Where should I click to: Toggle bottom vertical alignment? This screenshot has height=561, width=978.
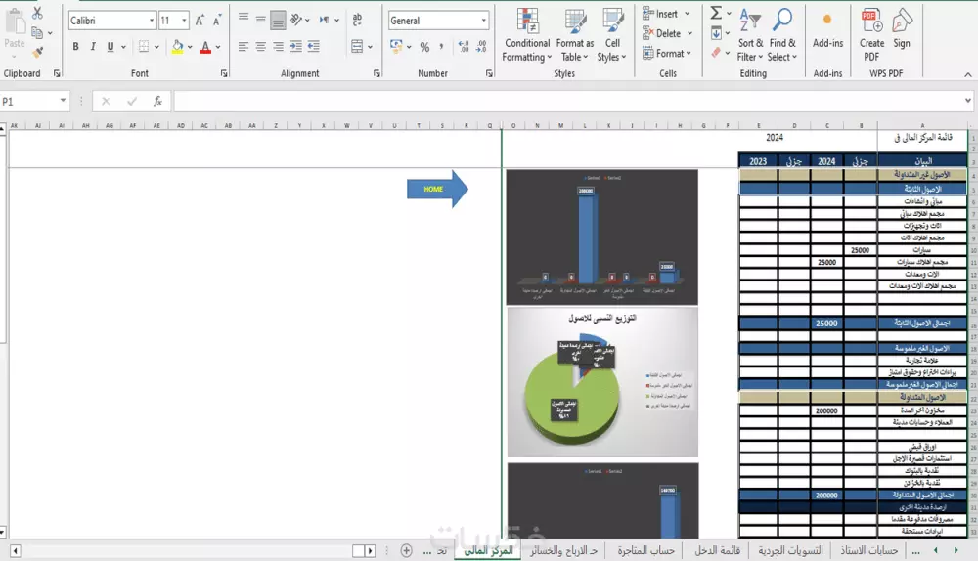[x=278, y=21]
